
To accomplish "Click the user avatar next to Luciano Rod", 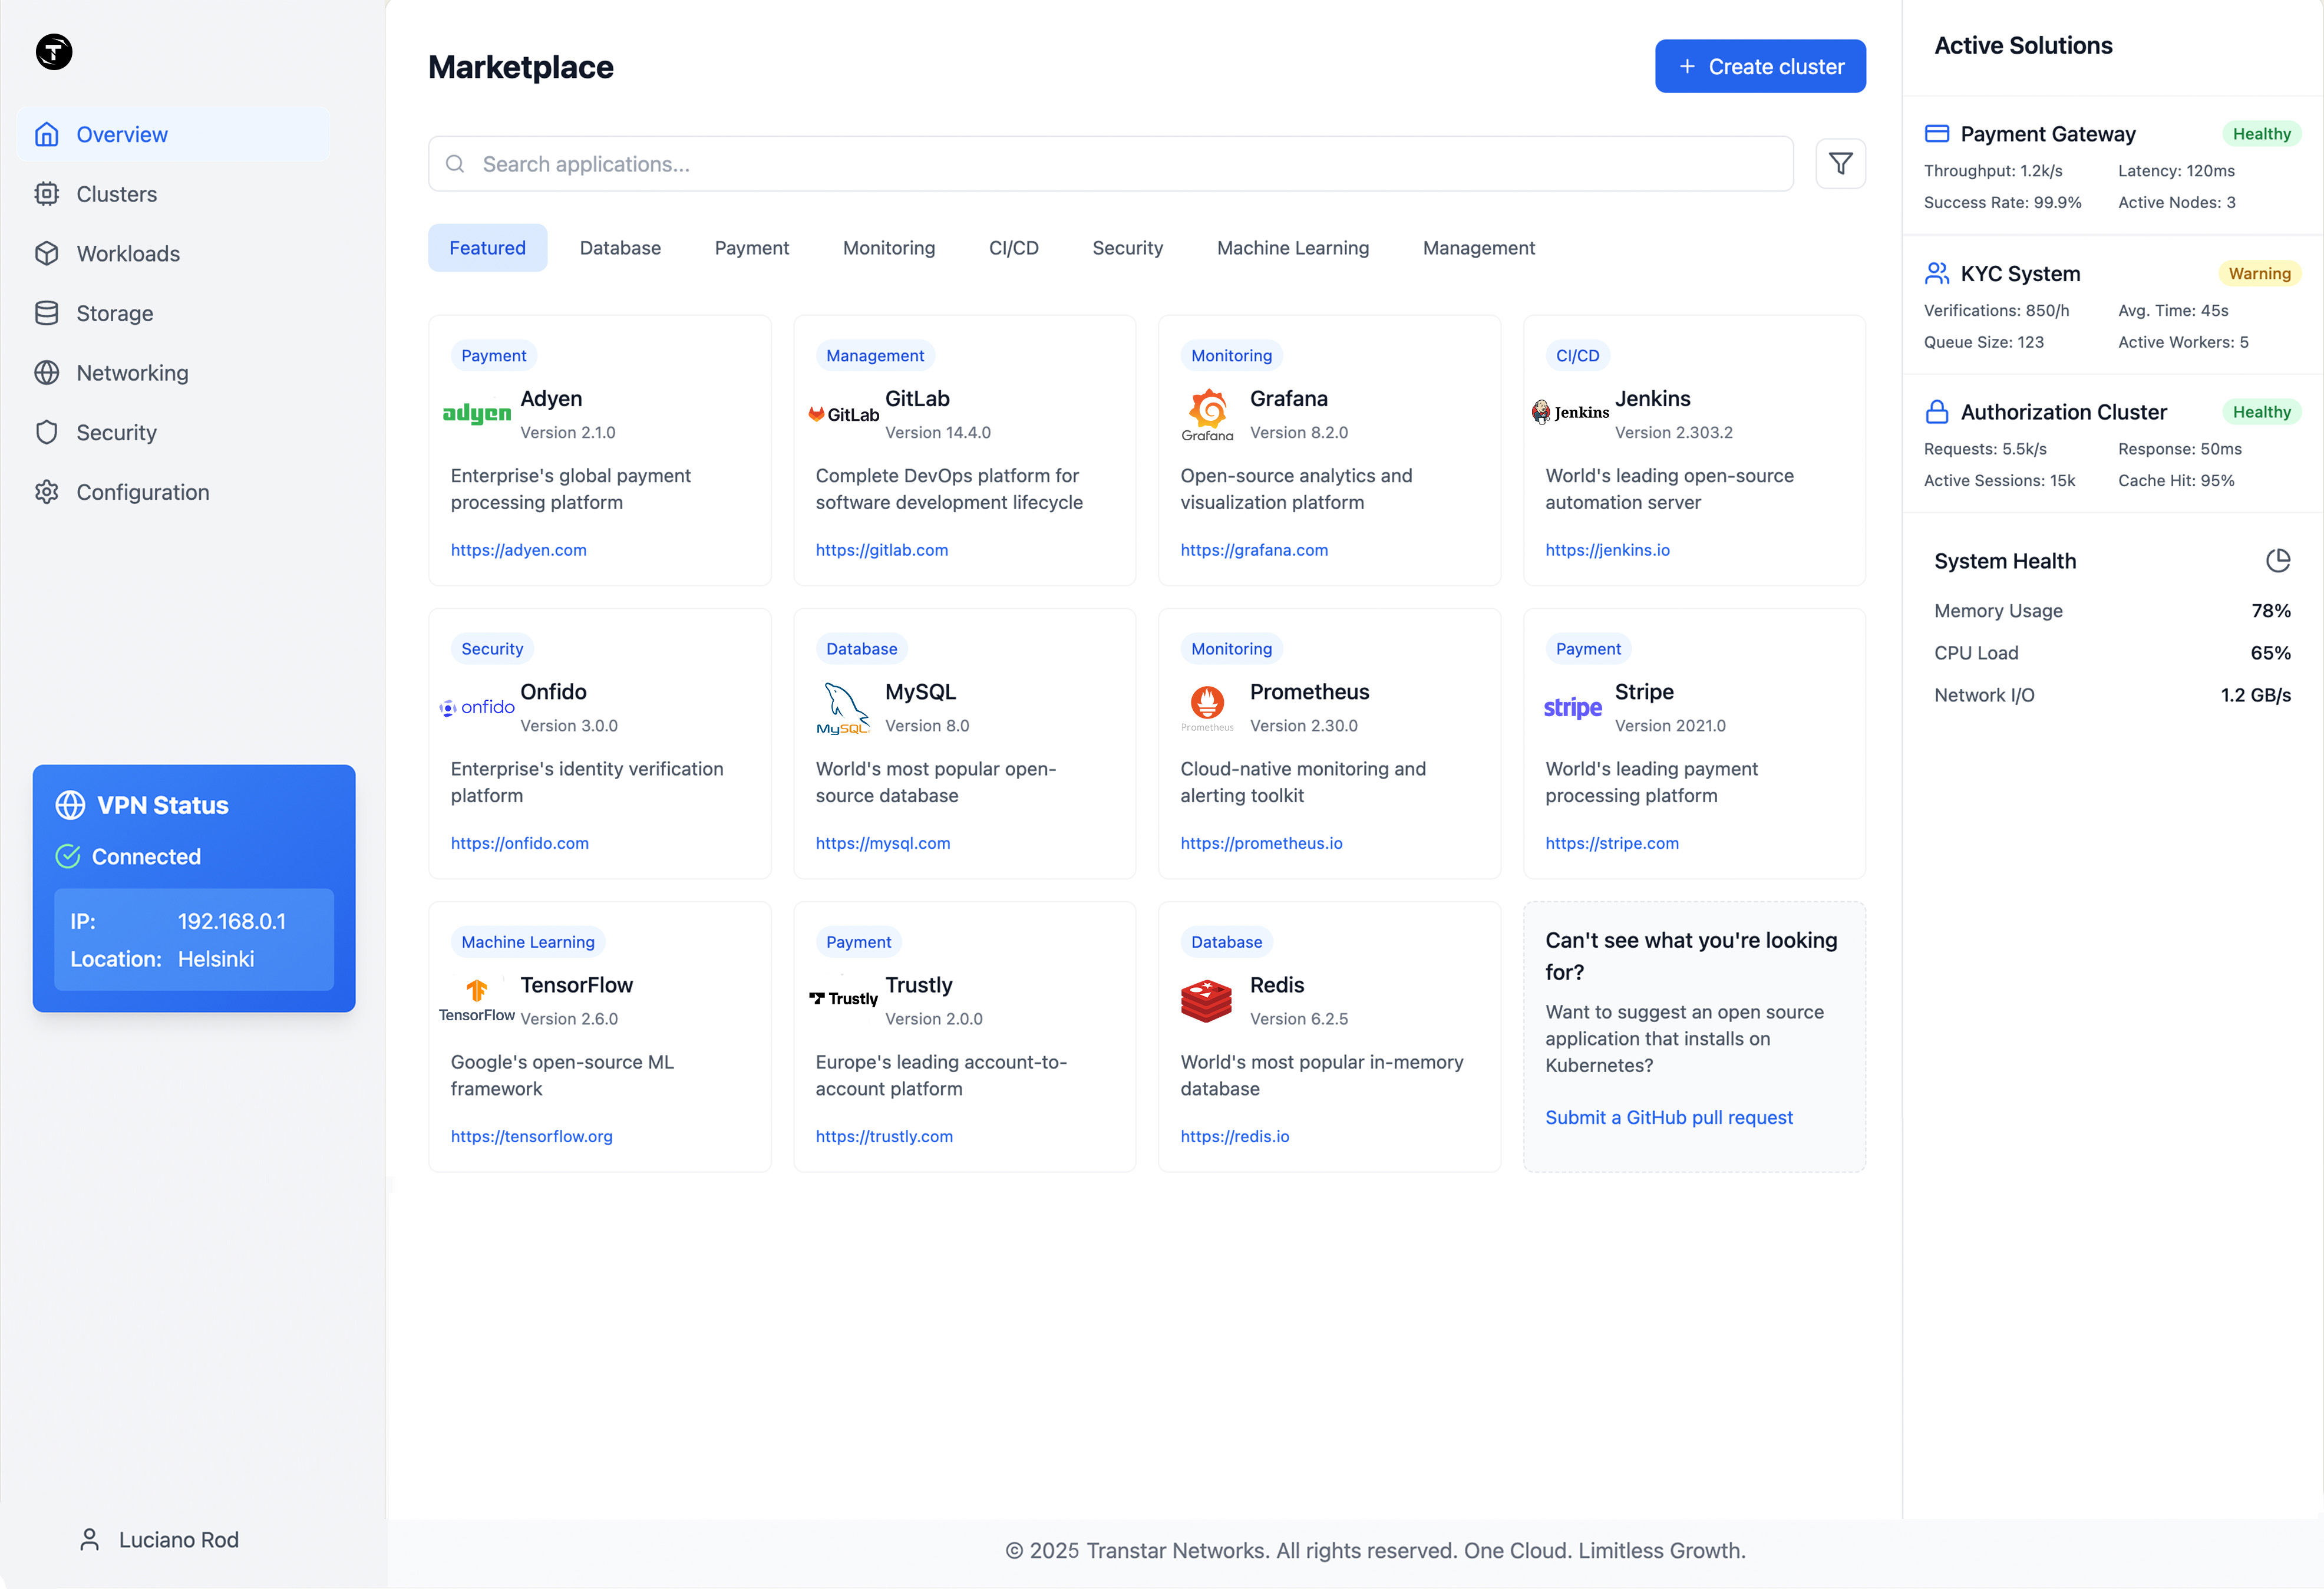I will (91, 1539).
